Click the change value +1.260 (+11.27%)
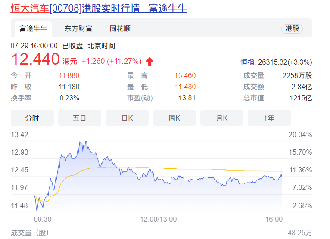Viewport: 330px width, 239px height. tap(111, 61)
